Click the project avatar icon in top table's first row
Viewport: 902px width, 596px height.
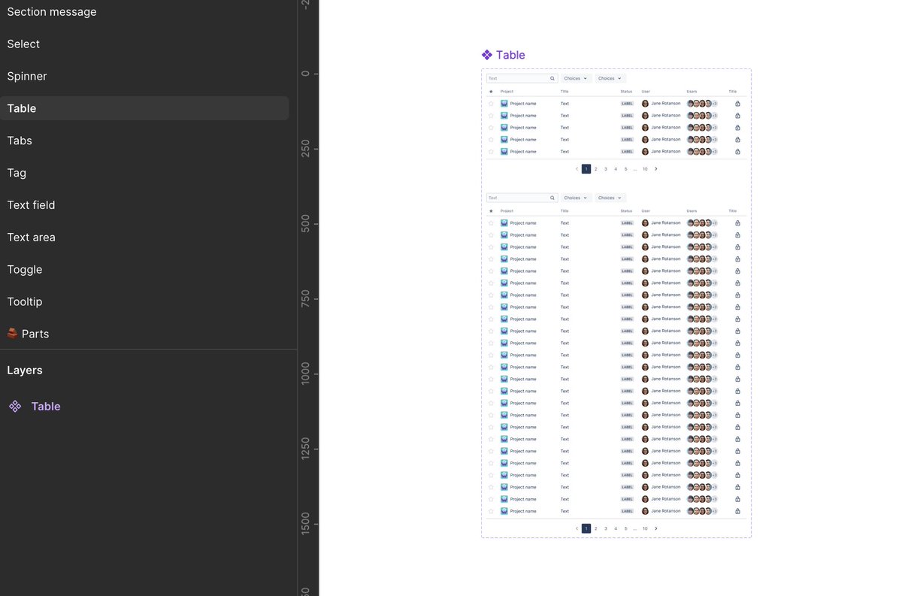[x=504, y=104]
